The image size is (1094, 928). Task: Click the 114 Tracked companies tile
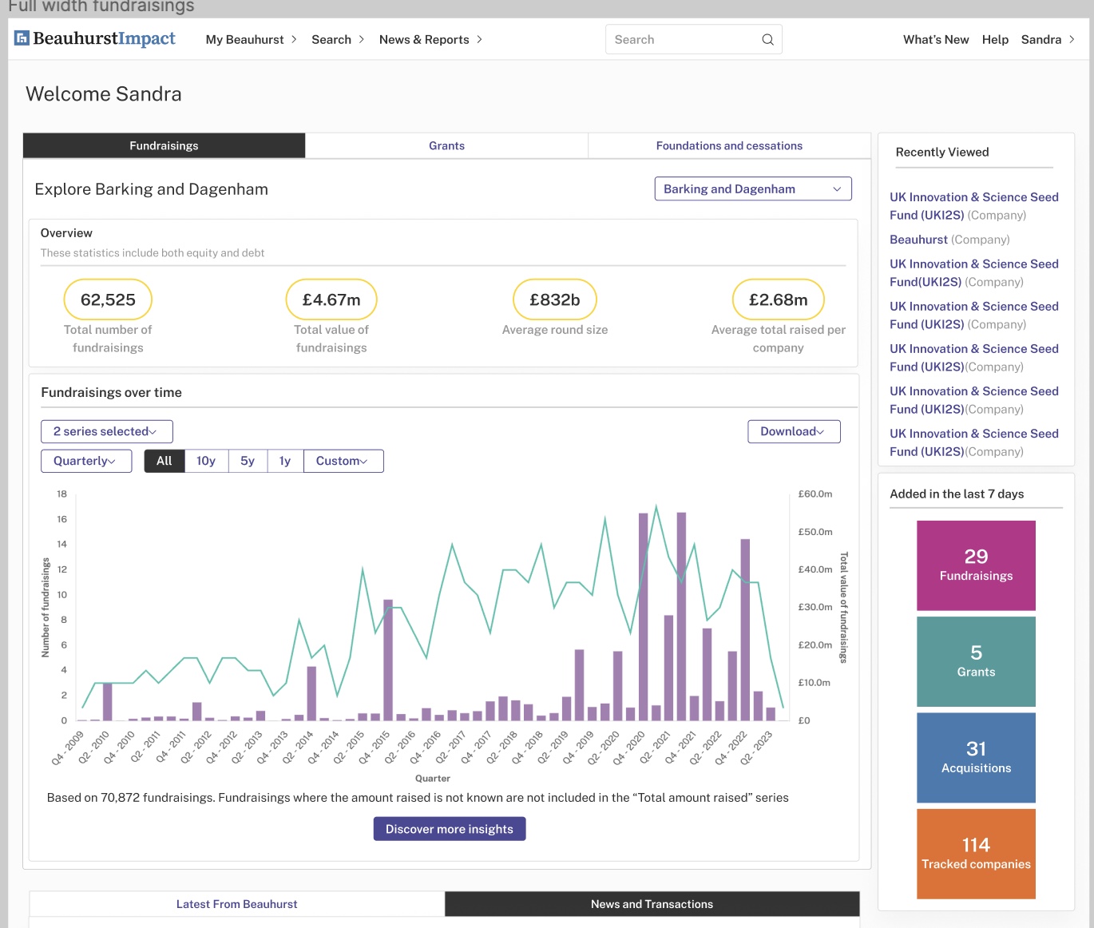[976, 854]
